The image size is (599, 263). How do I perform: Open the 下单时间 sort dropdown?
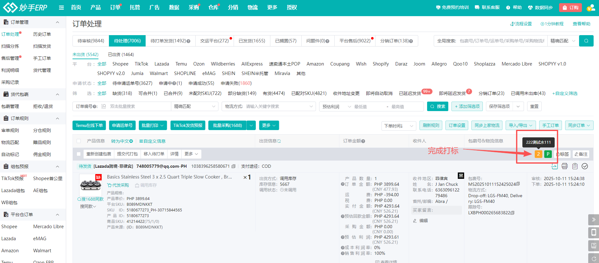pos(399,126)
